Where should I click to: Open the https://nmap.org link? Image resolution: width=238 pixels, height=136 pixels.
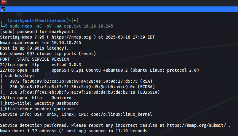(x=71, y=37)
